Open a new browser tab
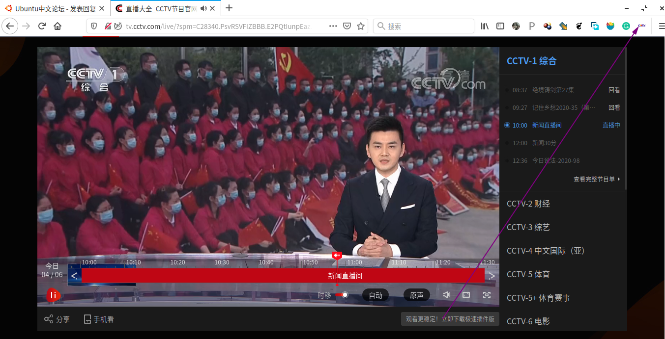This screenshot has height=339, width=665. (x=229, y=8)
